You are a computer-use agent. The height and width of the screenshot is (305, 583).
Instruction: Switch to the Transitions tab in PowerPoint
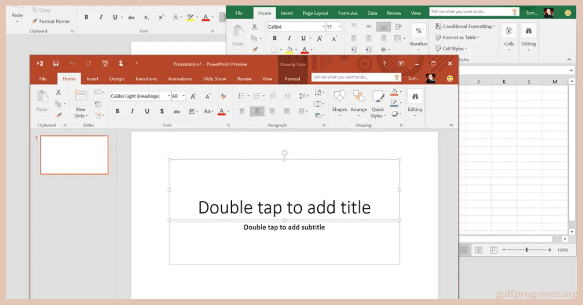146,79
